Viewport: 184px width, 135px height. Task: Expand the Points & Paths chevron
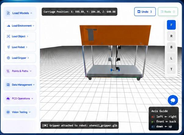pyautogui.click(x=31, y=71)
